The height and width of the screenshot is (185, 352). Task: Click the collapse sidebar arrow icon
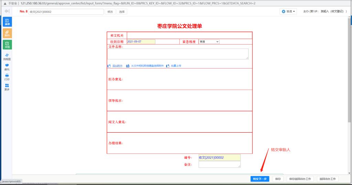coord(7,11)
